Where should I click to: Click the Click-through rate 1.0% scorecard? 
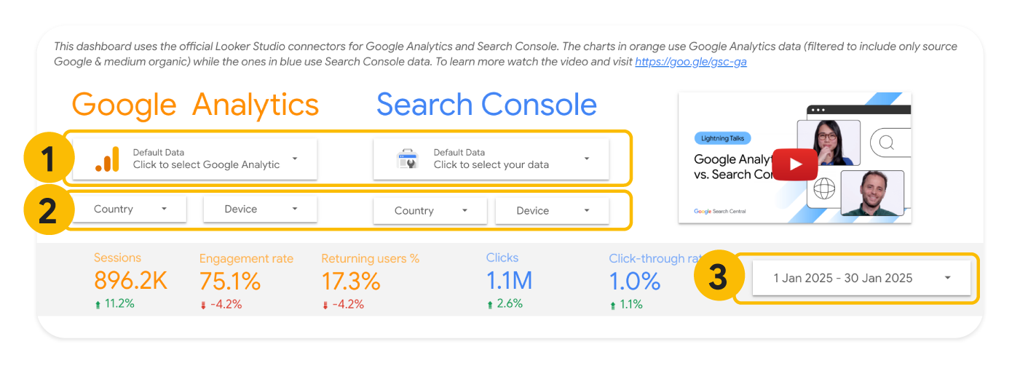click(x=635, y=281)
